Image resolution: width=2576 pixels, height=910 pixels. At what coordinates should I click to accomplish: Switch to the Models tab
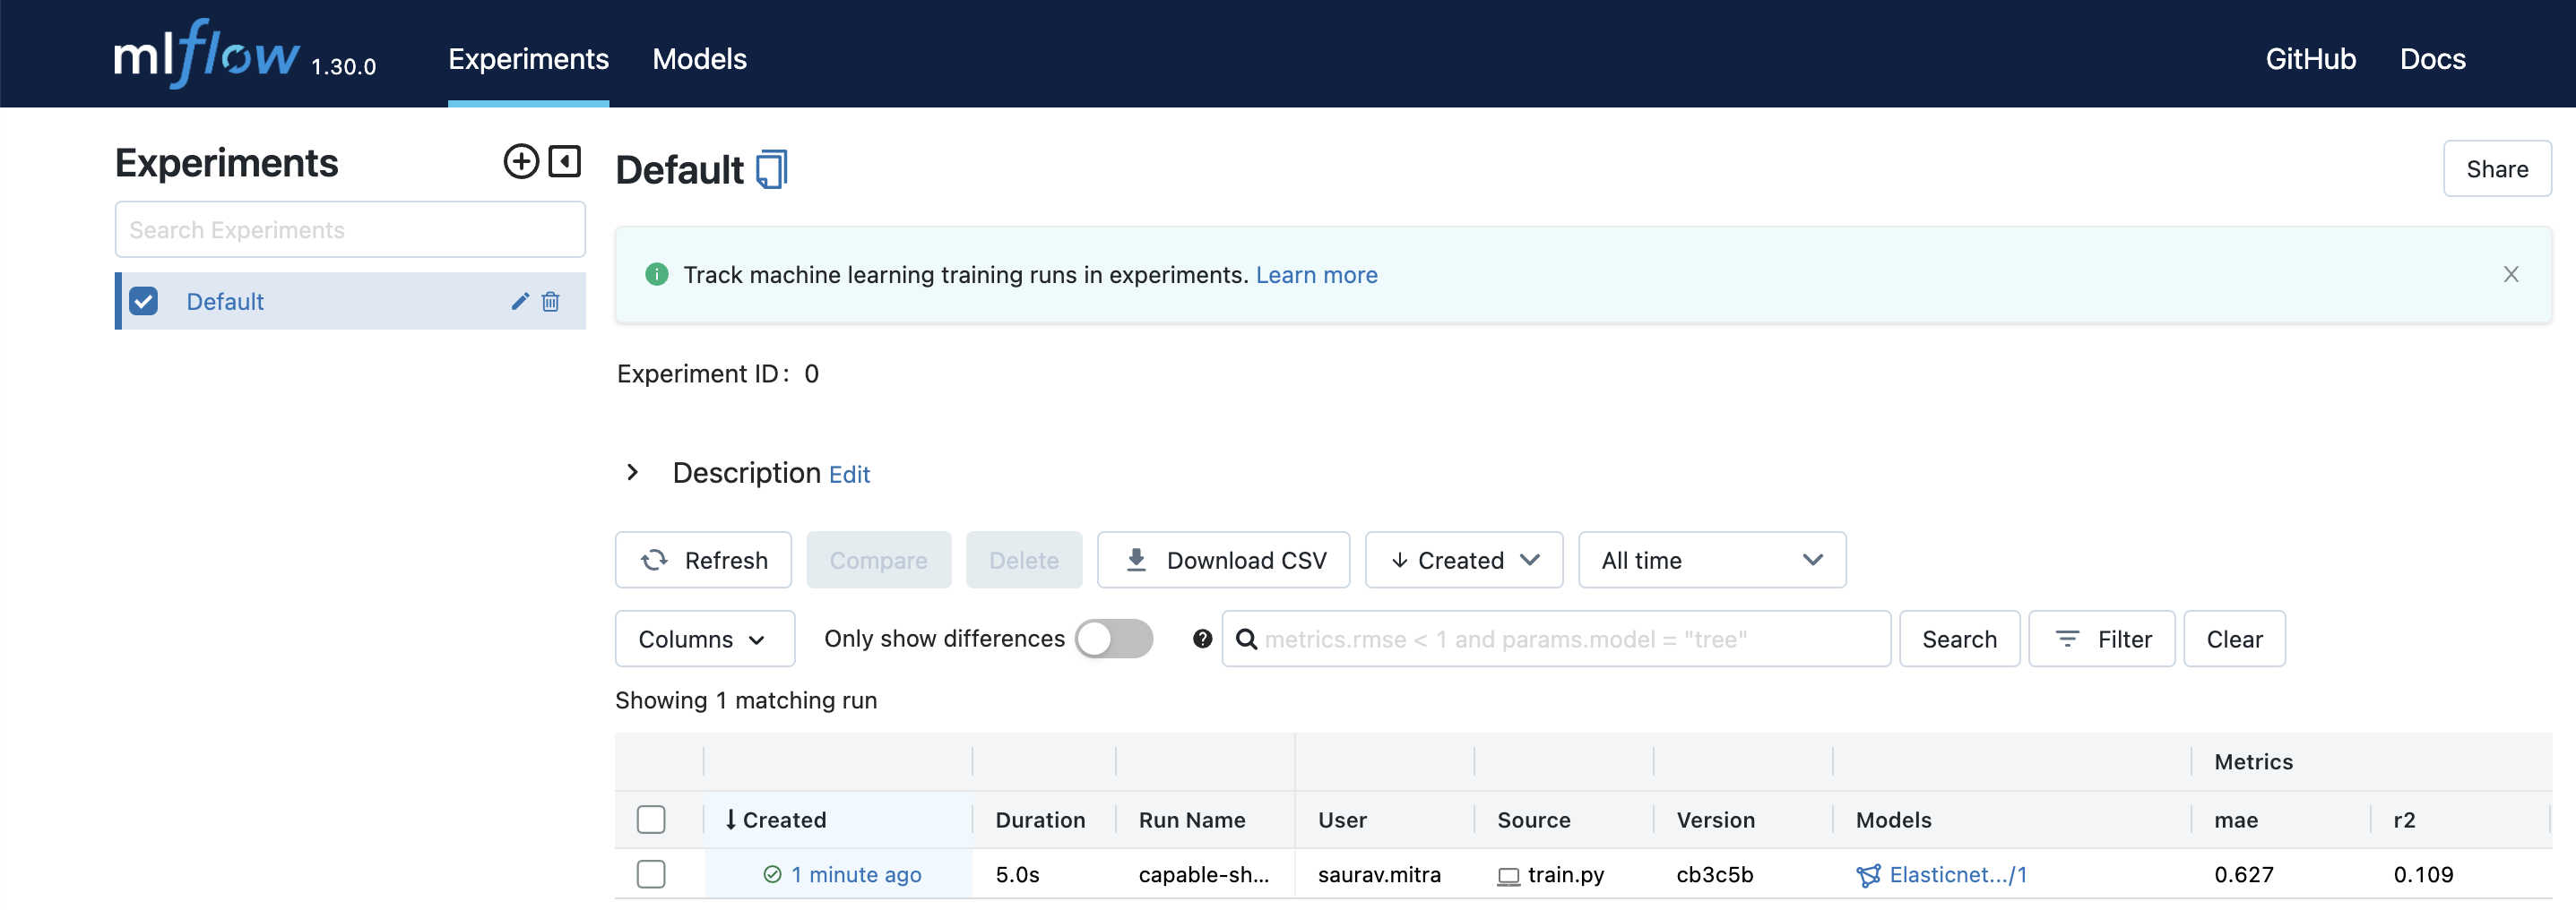click(x=699, y=59)
